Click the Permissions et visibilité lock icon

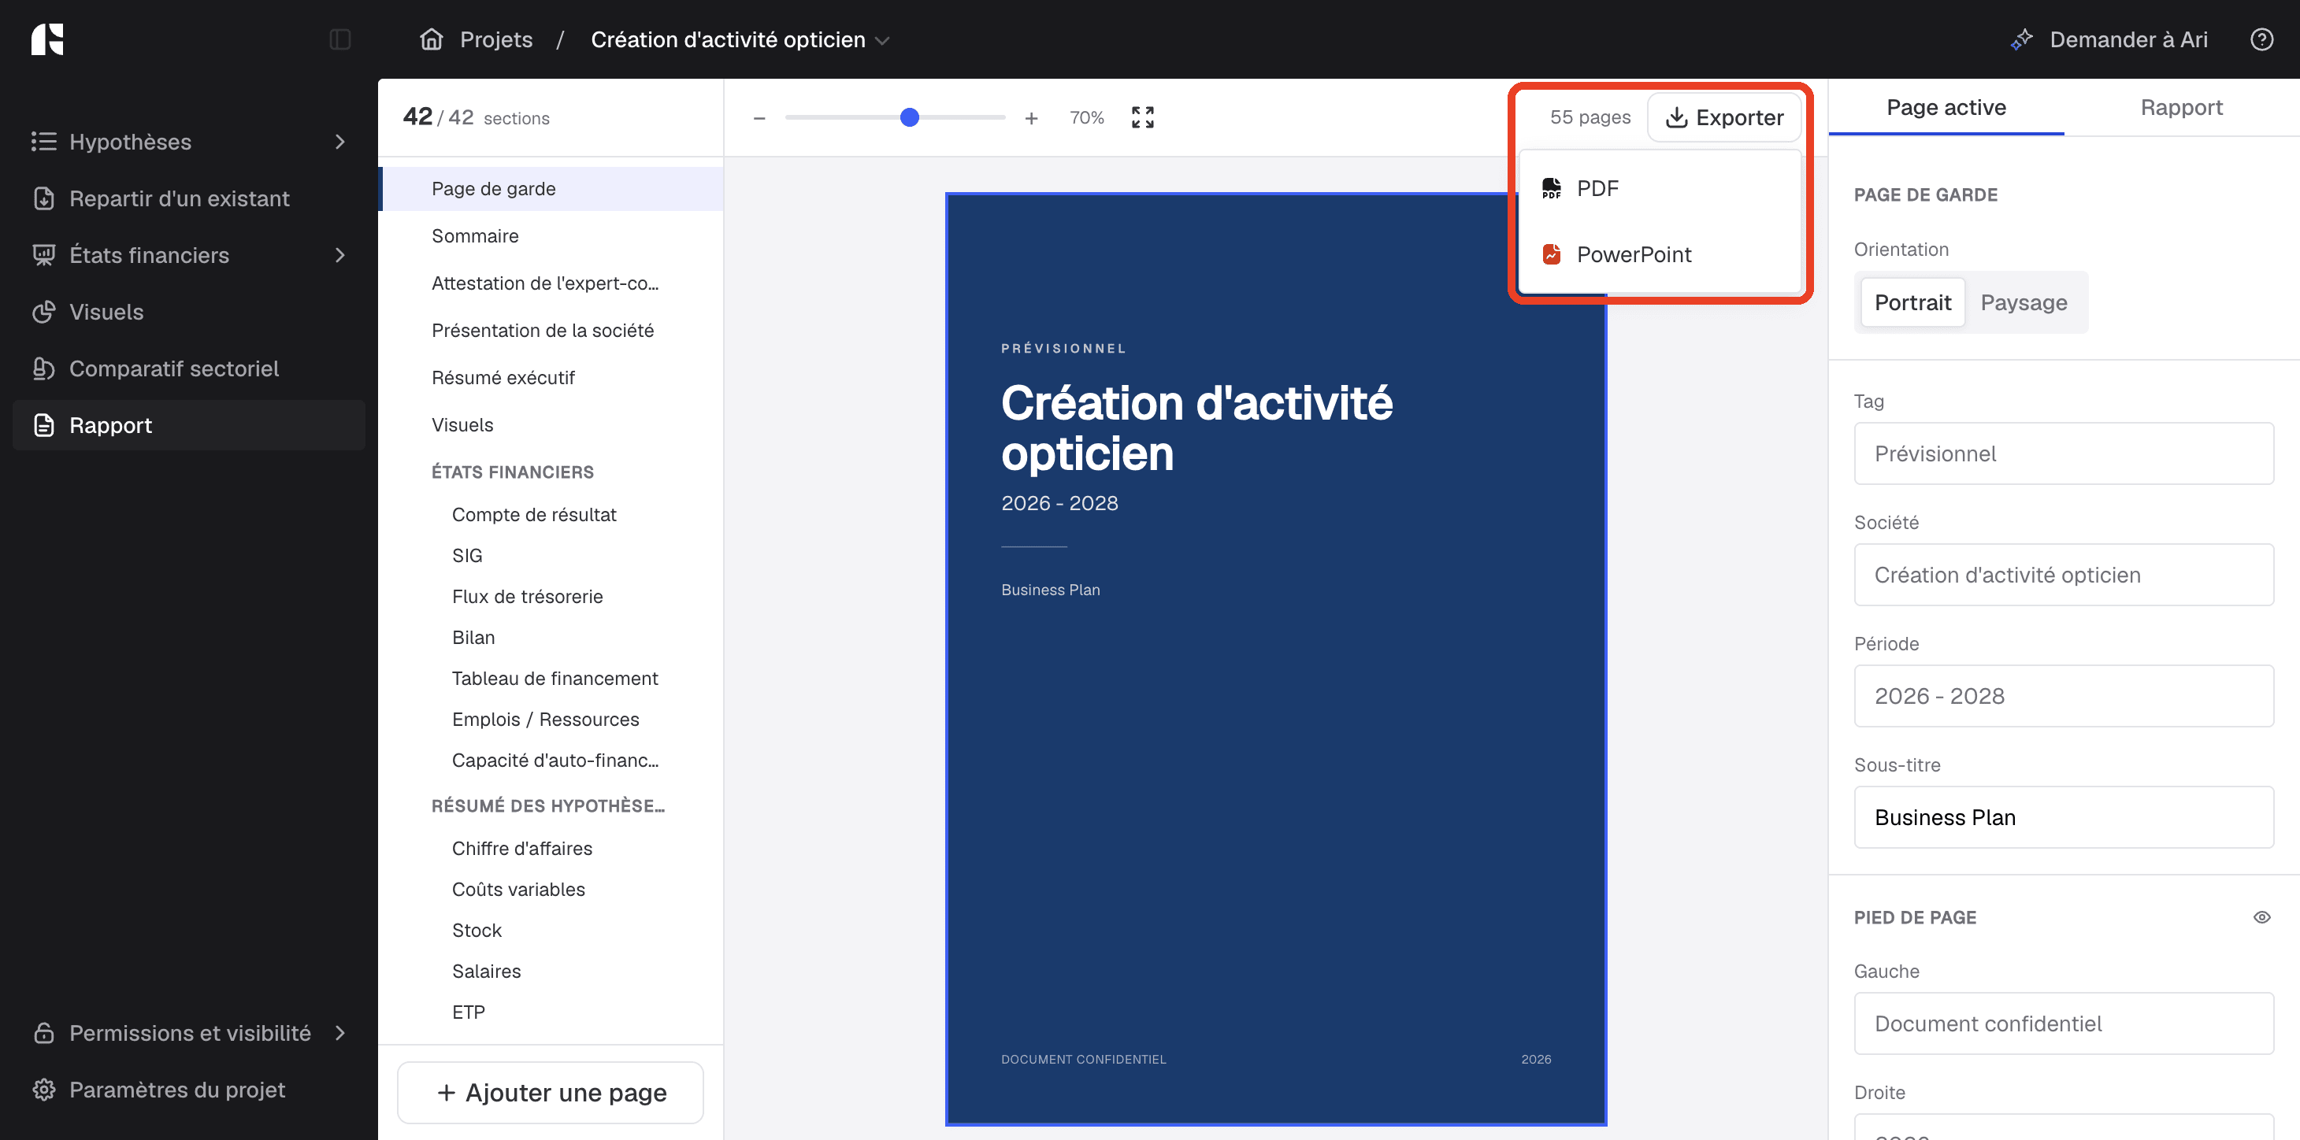[44, 1033]
